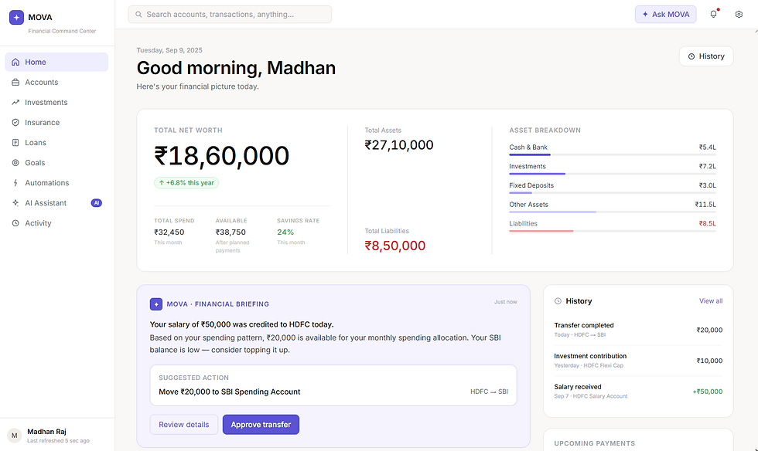
Task: Click the Investments breakdown bar
Action: click(x=613, y=174)
